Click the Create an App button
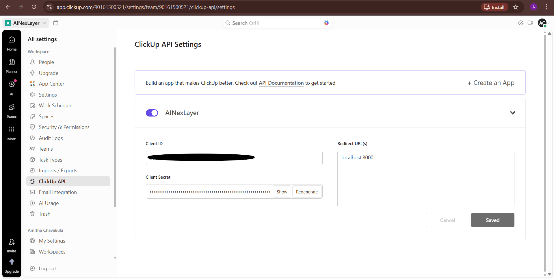 pos(490,83)
